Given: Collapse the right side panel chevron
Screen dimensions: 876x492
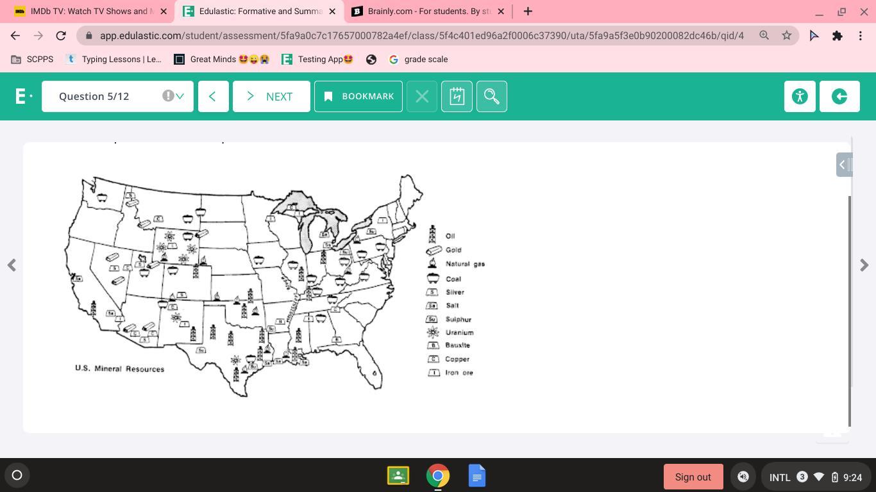Looking at the screenshot, I should [x=845, y=165].
